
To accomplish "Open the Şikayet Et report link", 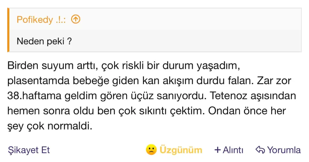I will [x=29, y=150].
